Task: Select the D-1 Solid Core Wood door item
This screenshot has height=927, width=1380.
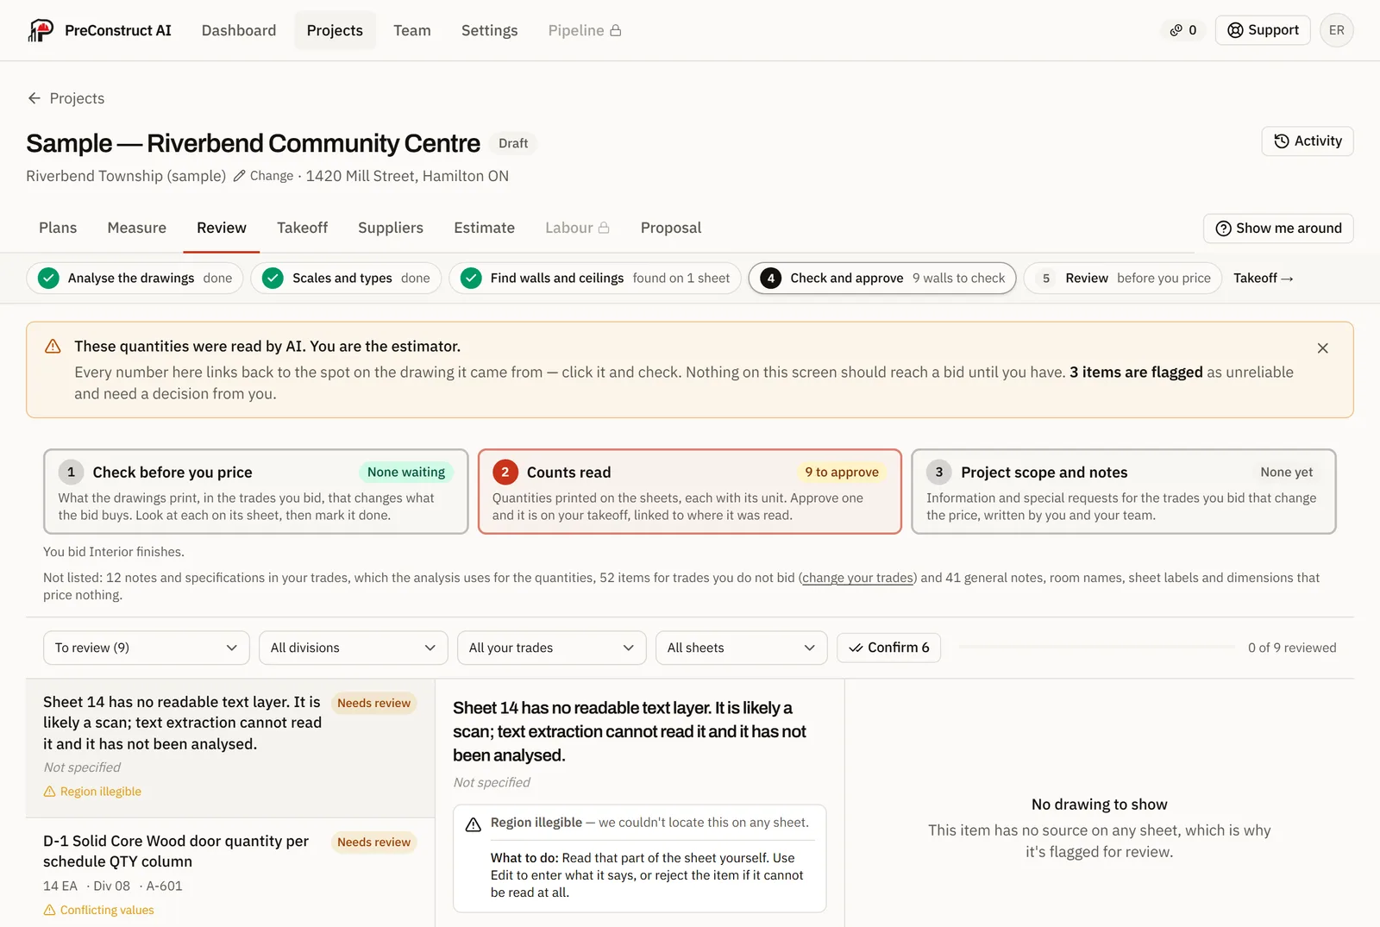Action: pyautogui.click(x=230, y=874)
